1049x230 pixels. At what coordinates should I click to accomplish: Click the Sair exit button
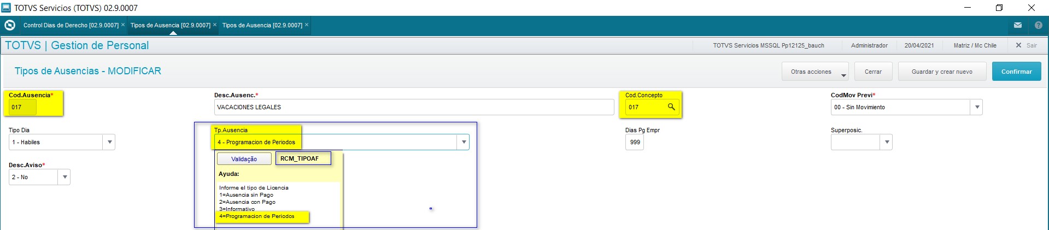coord(1027,45)
